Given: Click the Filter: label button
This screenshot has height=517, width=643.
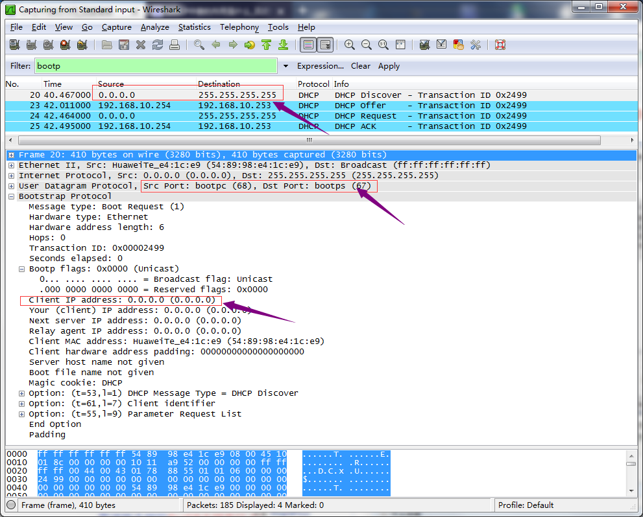Looking at the screenshot, I should click(x=21, y=66).
